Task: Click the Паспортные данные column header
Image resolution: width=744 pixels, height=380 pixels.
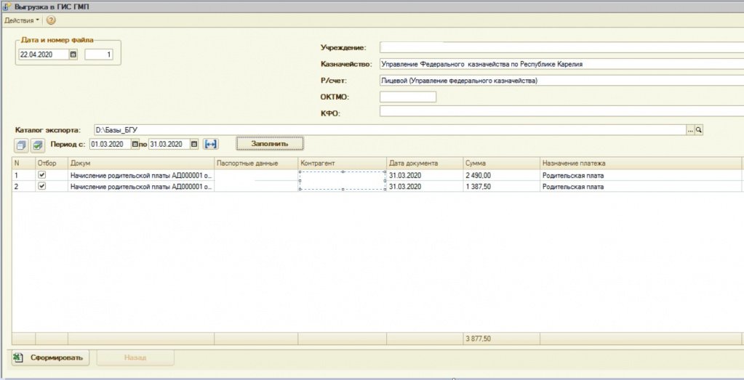Action: coord(256,163)
